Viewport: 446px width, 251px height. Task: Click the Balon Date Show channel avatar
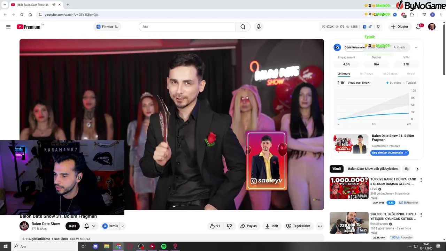(x=24, y=226)
